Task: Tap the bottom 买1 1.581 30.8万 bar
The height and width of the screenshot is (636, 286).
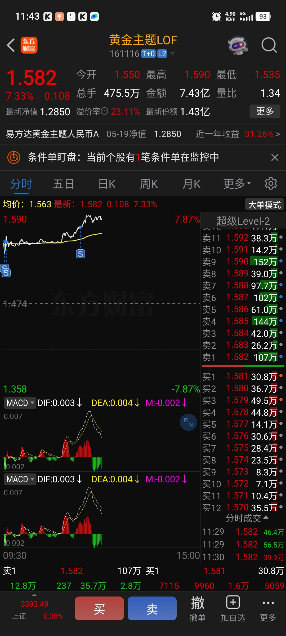Action: click(x=215, y=571)
